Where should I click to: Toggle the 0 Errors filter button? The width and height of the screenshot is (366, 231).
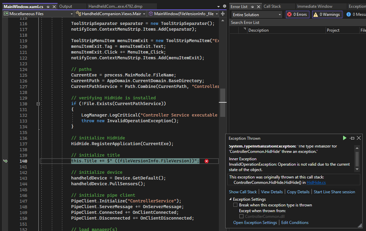click(298, 14)
